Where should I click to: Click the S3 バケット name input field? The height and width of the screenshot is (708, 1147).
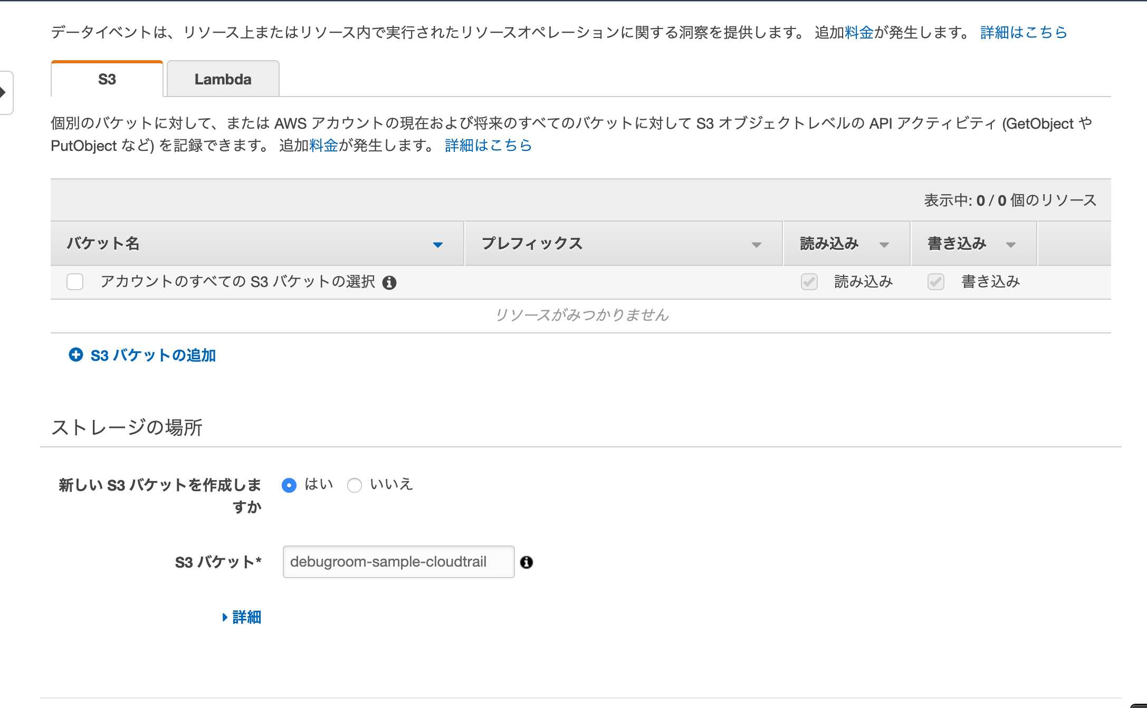click(398, 562)
